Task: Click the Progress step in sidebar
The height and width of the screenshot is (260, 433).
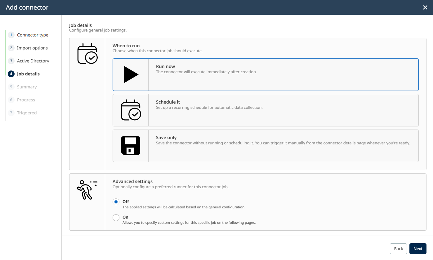Action: click(22, 100)
